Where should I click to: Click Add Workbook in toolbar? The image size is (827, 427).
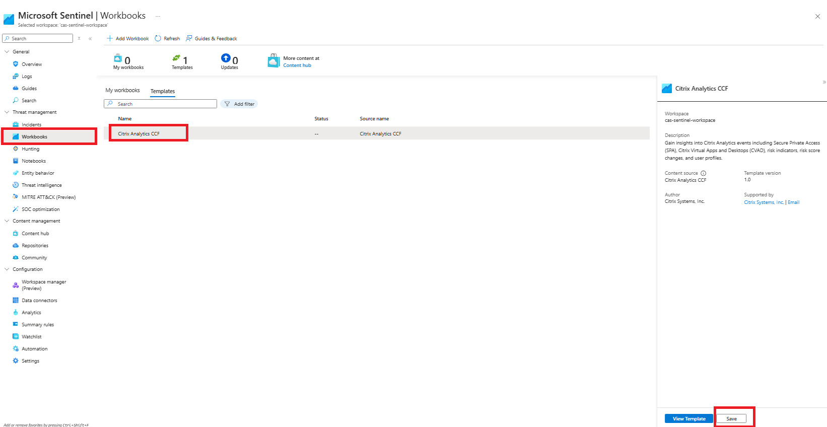[x=128, y=38]
